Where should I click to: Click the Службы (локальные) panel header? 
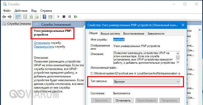pos(56,25)
